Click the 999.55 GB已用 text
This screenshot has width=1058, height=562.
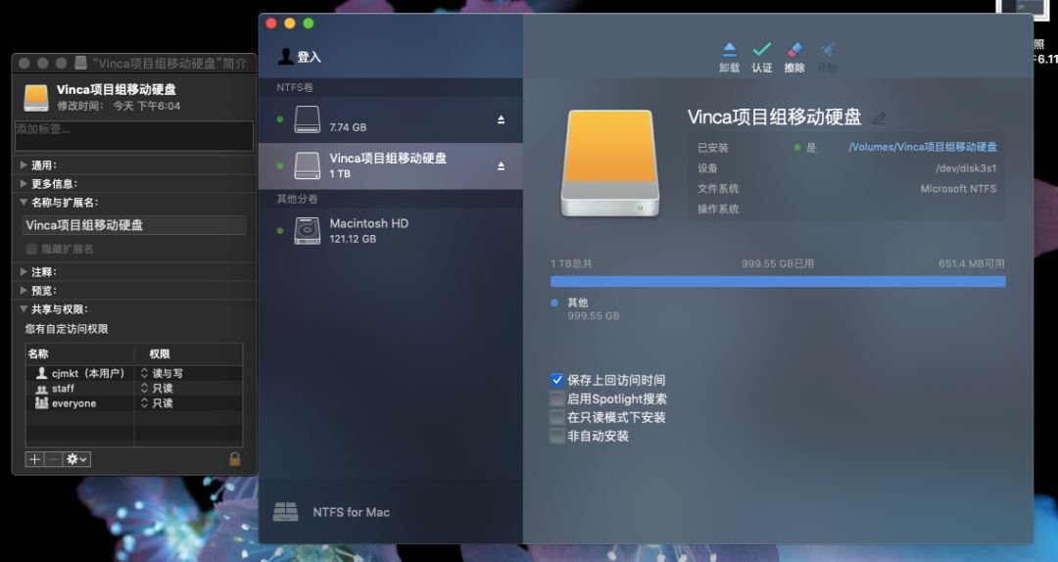click(777, 263)
